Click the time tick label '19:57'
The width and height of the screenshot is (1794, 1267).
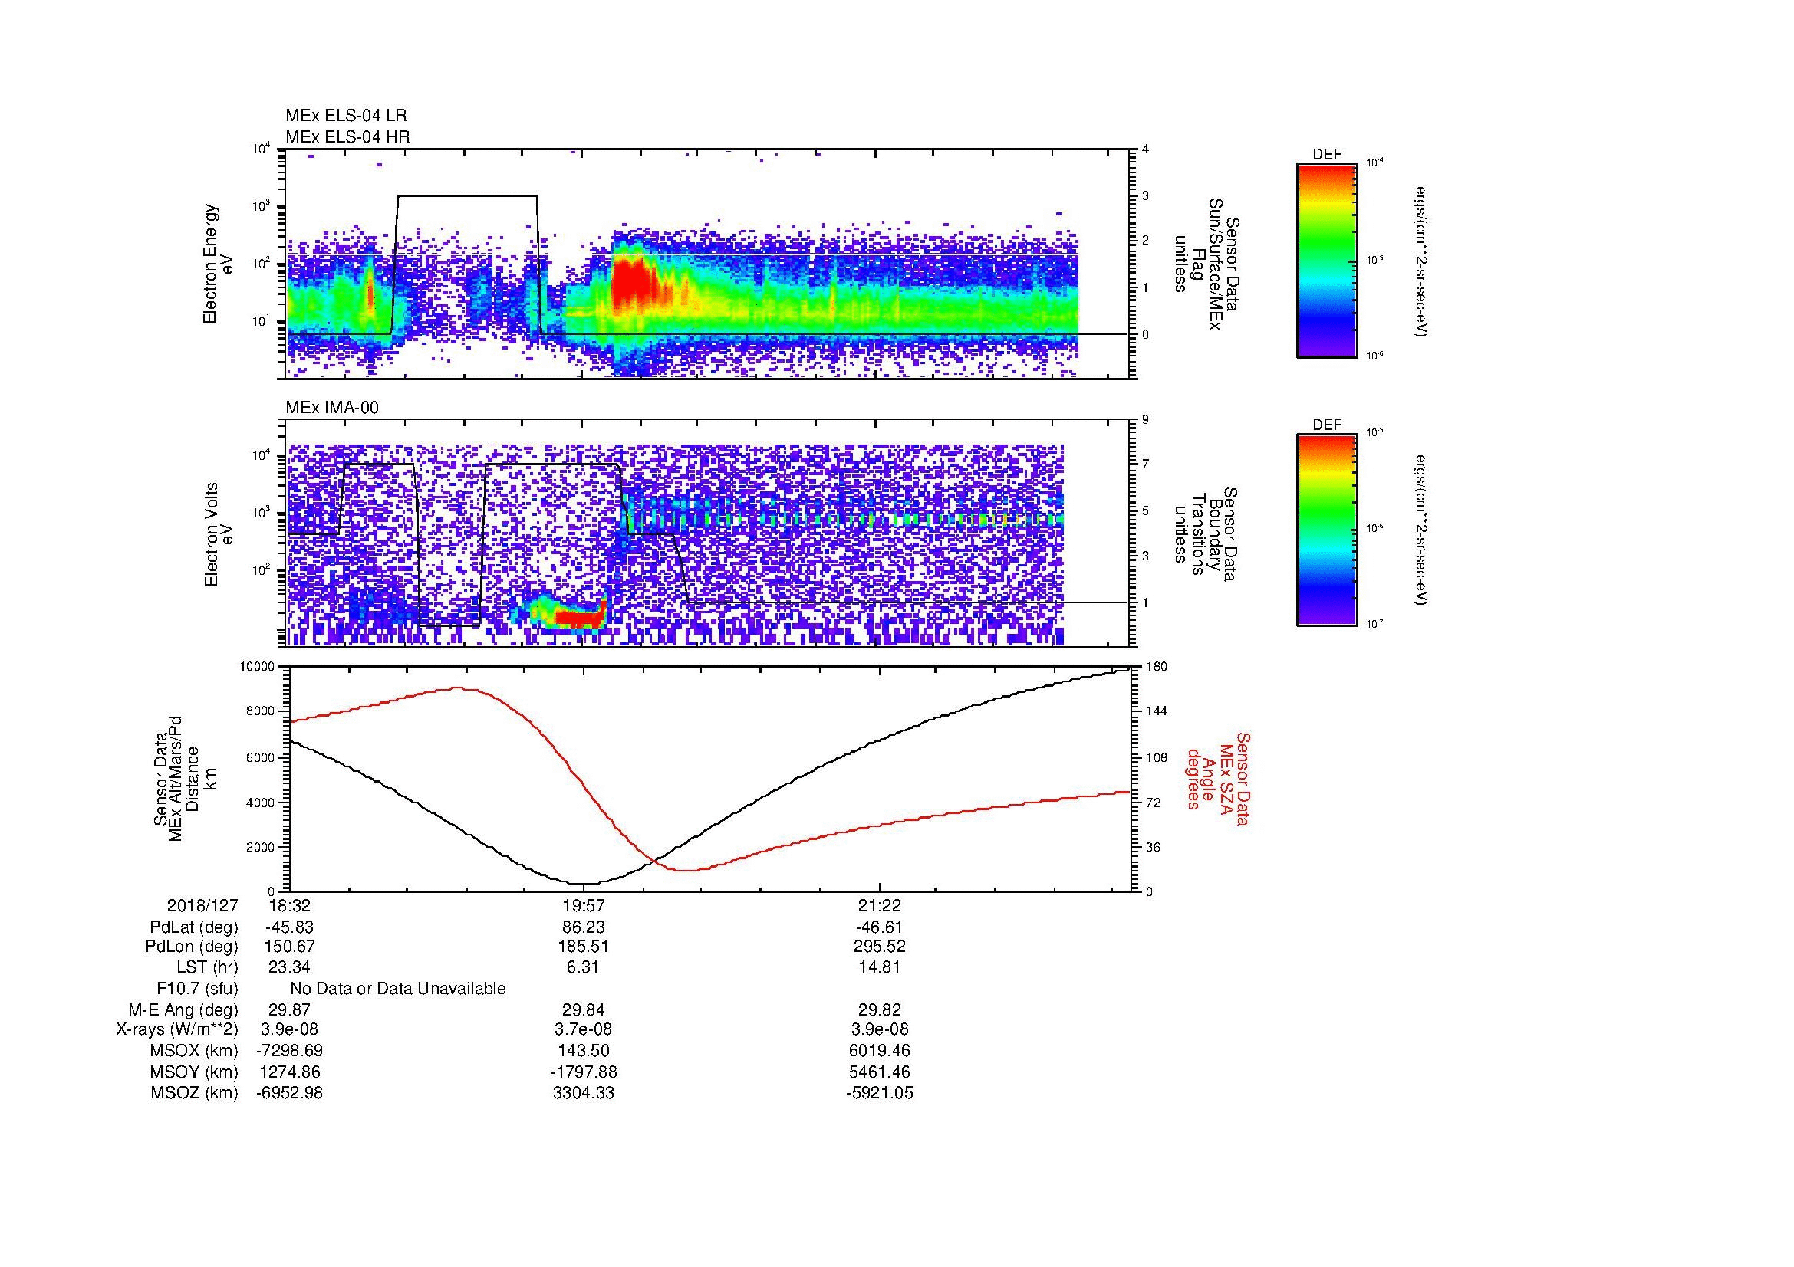click(584, 905)
